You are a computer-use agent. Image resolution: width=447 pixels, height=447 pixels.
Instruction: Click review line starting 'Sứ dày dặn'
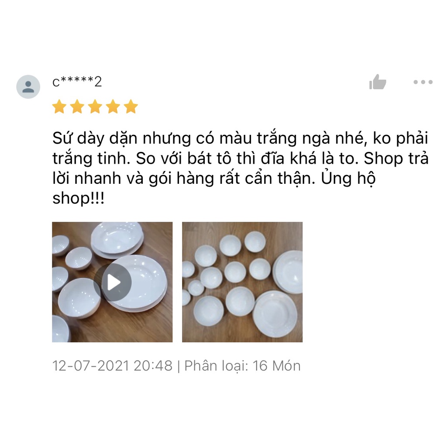pos(241,138)
